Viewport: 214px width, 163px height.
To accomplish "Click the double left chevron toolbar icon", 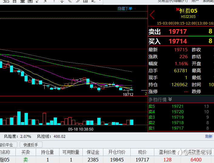I will click(x=70, y=1).
